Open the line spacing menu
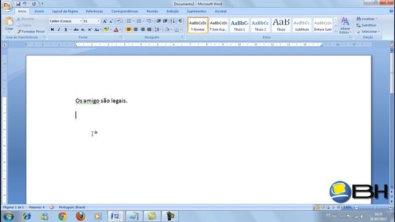The width and height of the screenshot is (395, 222). (158, 30)
